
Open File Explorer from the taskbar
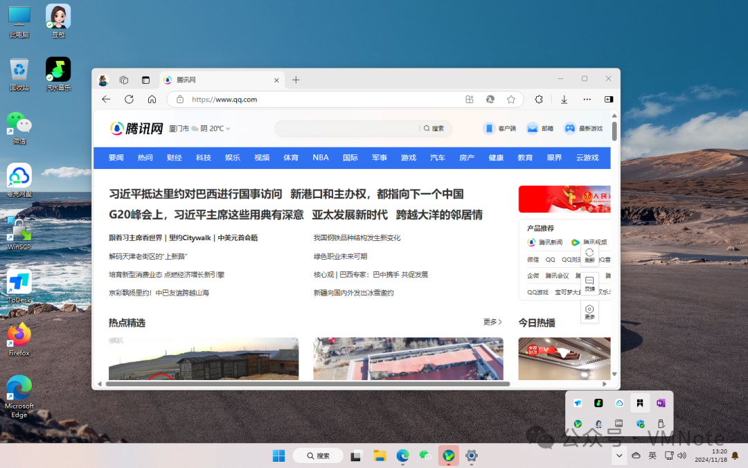(380, 456)
